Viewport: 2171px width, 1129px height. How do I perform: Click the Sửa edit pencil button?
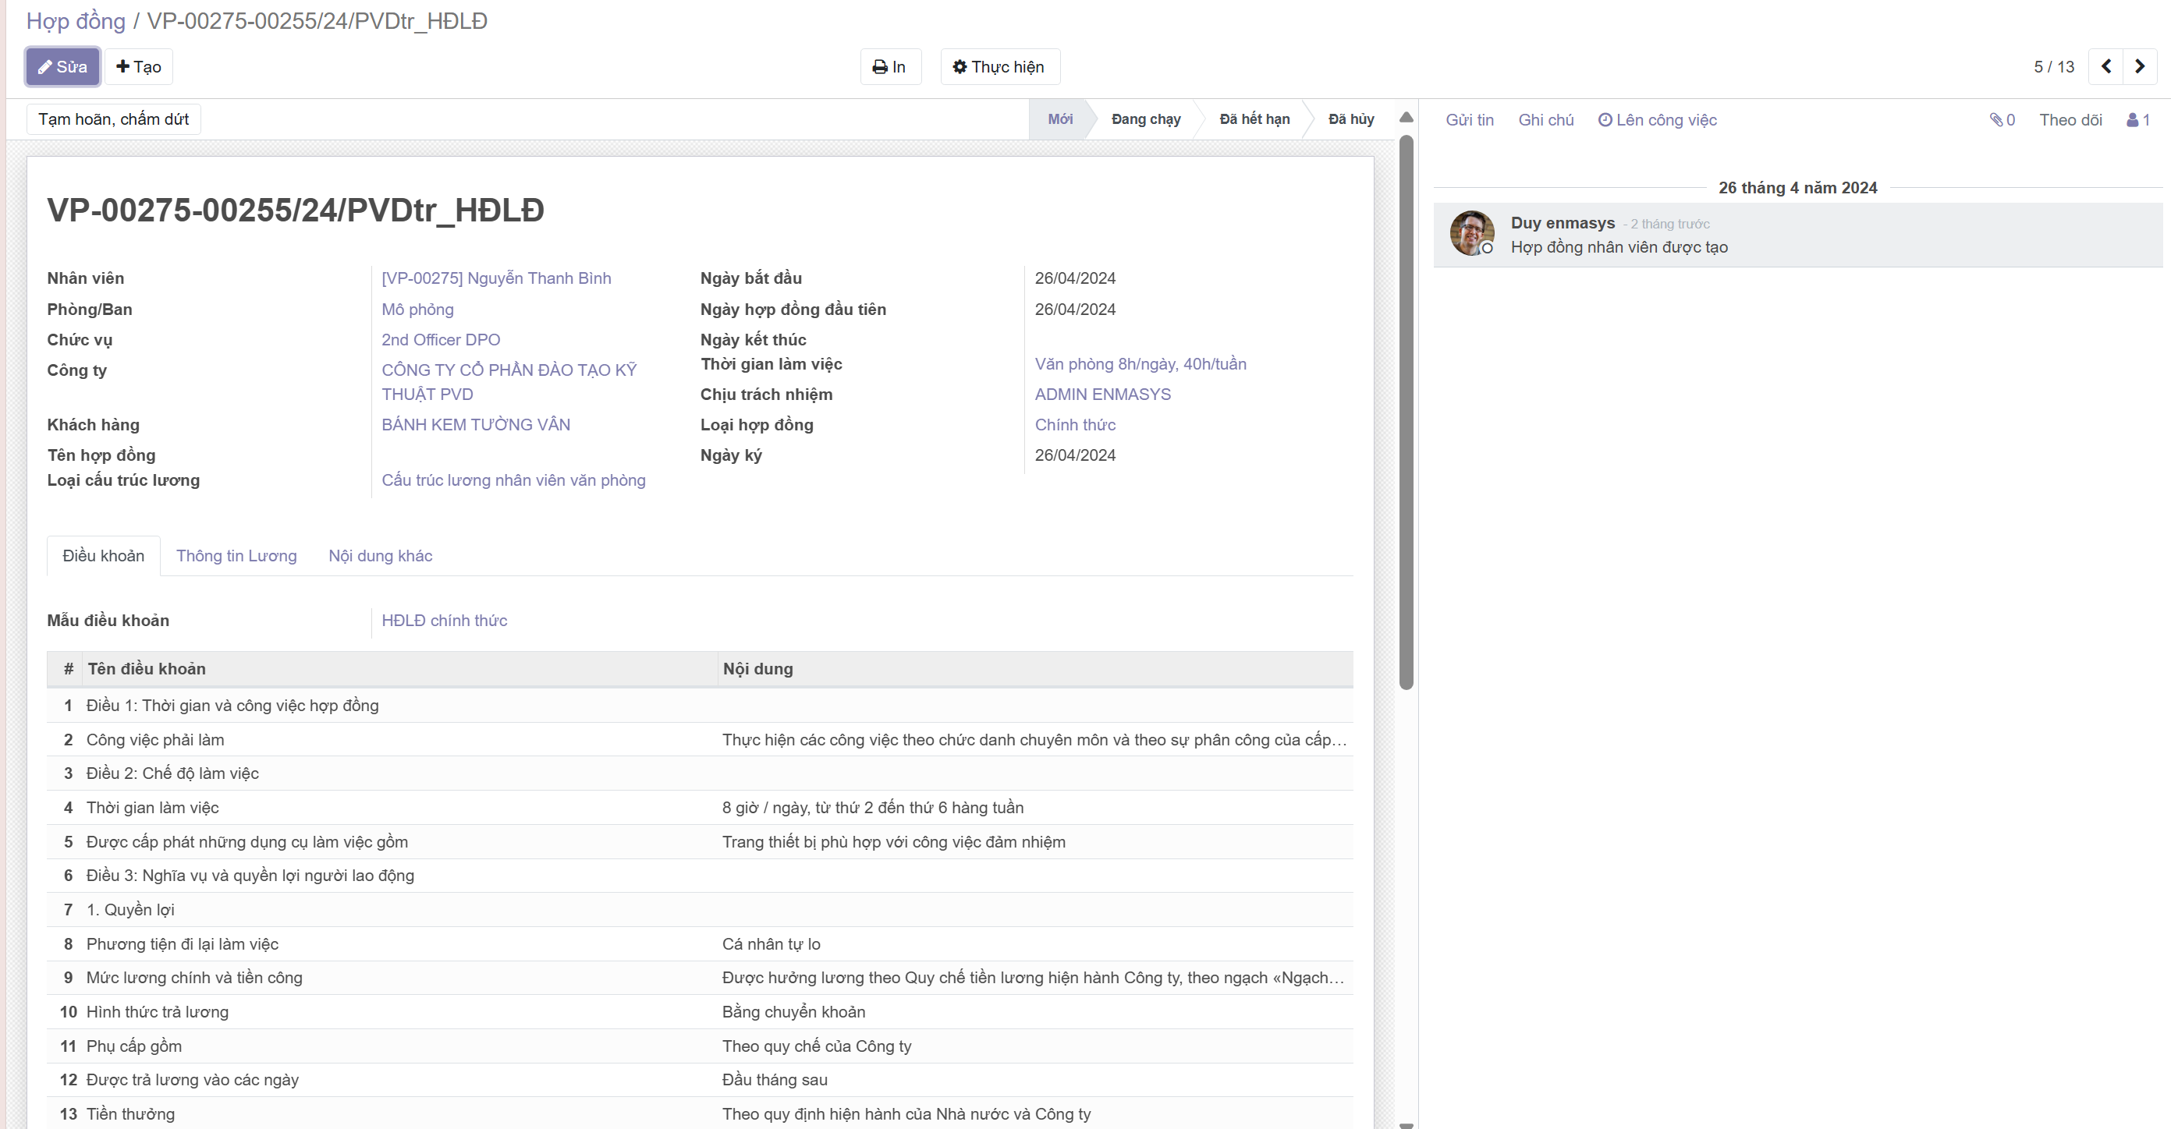click(62, 66)
